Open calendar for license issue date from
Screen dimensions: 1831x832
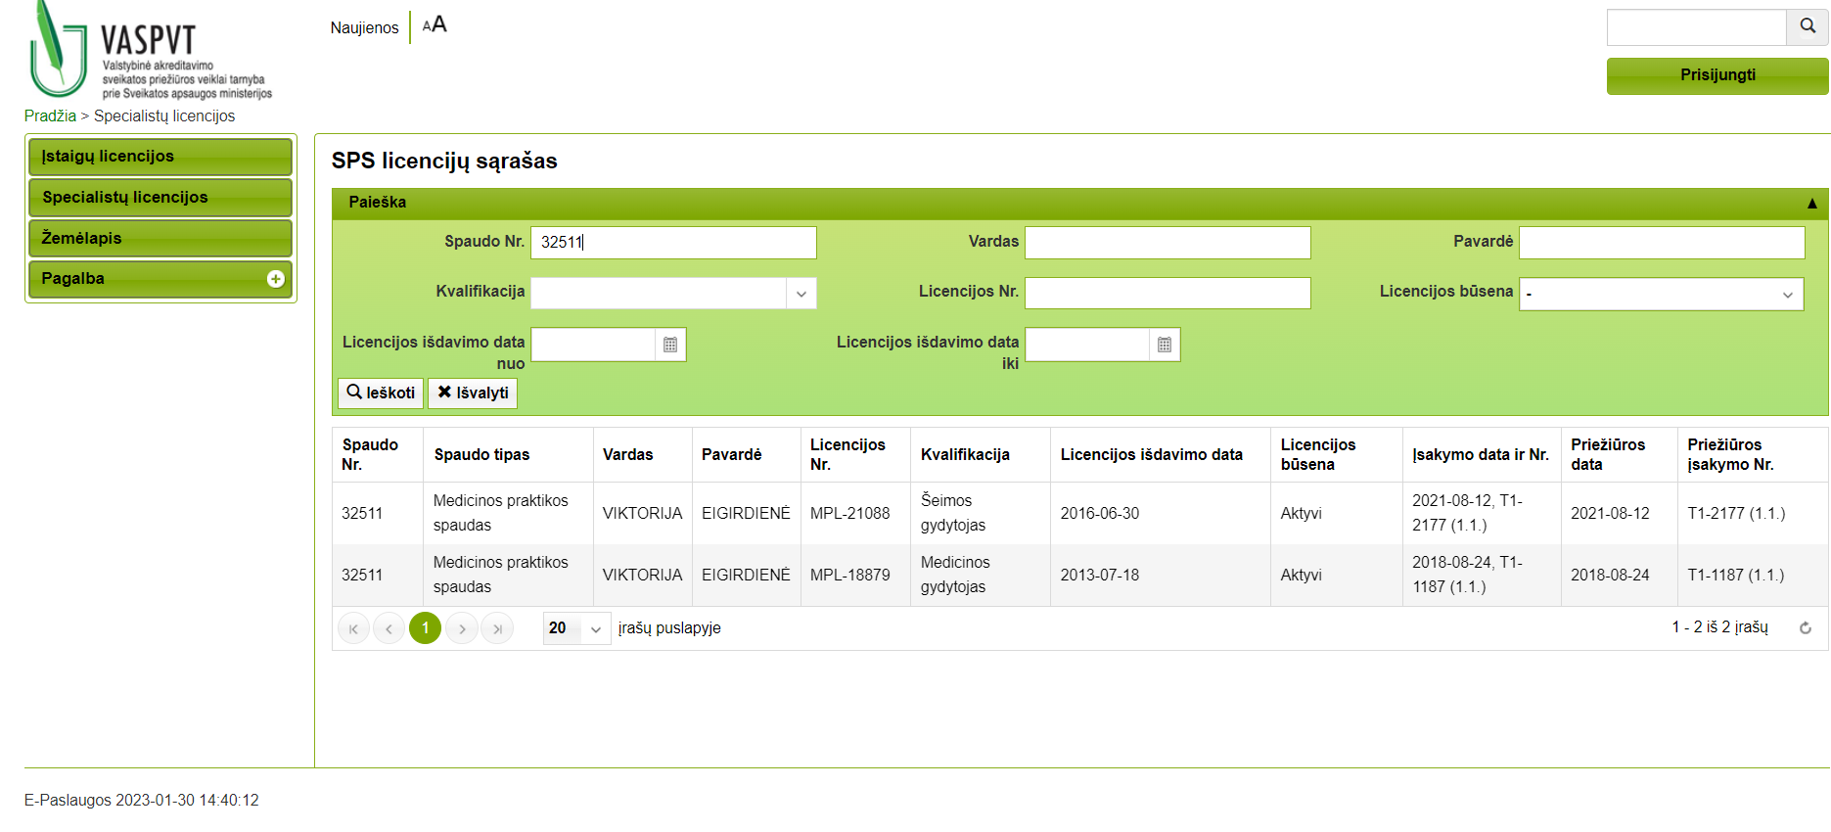(670, 345)
